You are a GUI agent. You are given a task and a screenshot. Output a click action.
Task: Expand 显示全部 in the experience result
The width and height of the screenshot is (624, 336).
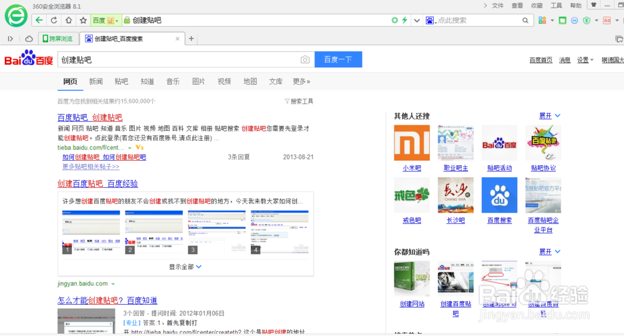click(x=185, y=267)
